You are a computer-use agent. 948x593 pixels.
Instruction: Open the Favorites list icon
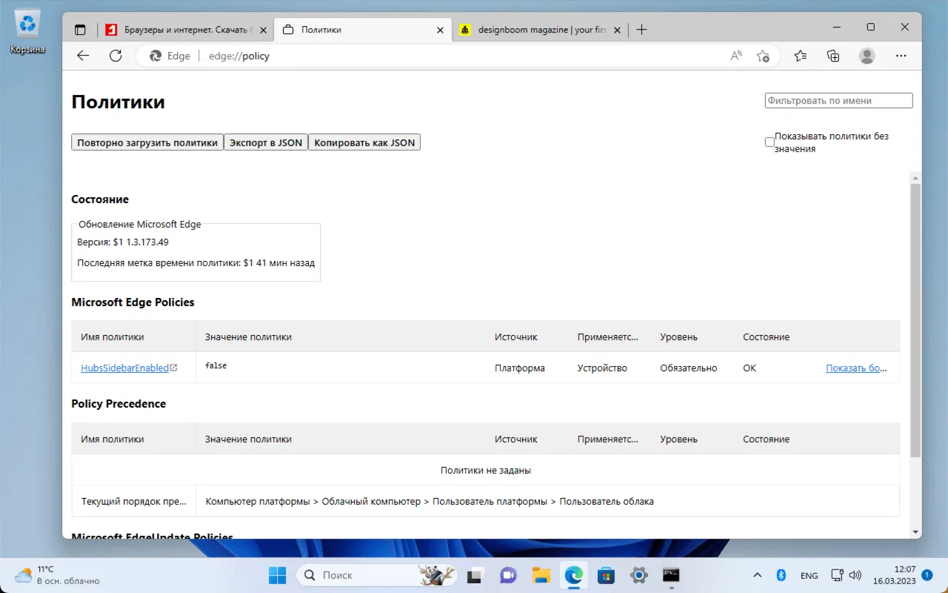coord(801,56)
